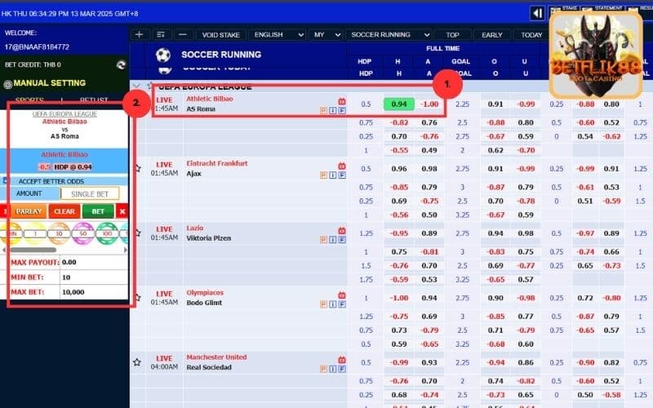This screenshot has height=408, width=653.
Task: Click the F icon for Eintracht Frankfurt match
Action: (342, 175)
